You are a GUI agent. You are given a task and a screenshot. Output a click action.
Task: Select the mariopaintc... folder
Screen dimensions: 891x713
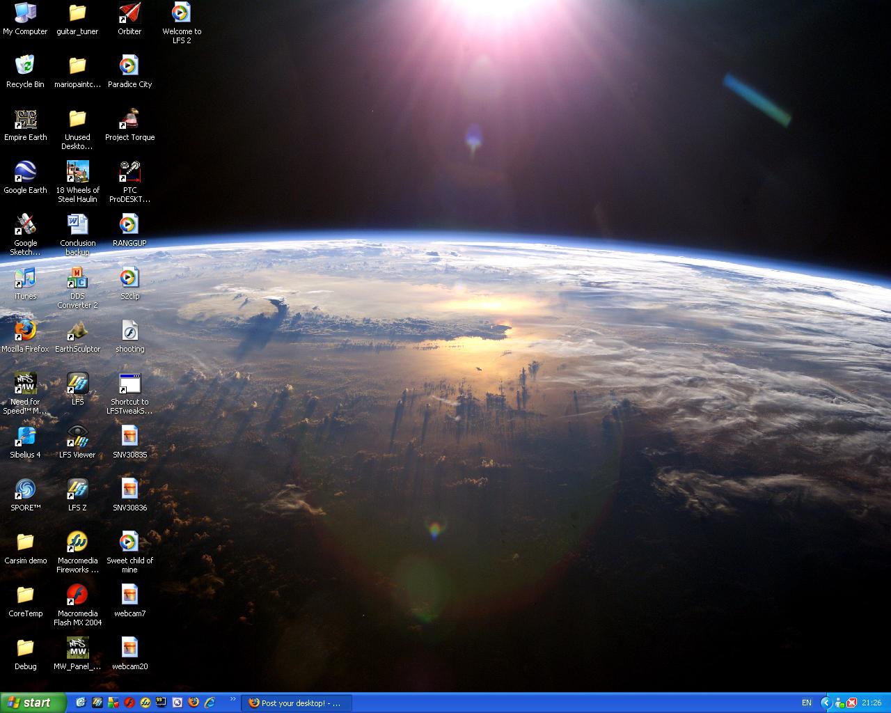77,72
